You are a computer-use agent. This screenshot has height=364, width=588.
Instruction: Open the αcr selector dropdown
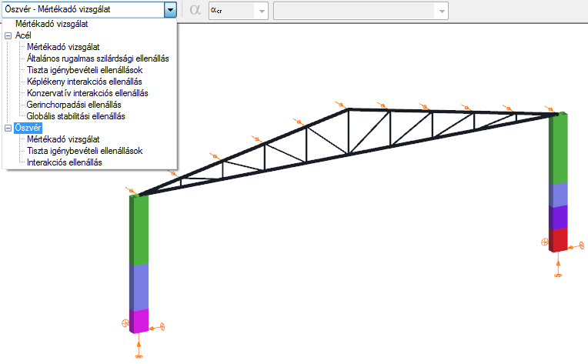(x=262, y=11)
